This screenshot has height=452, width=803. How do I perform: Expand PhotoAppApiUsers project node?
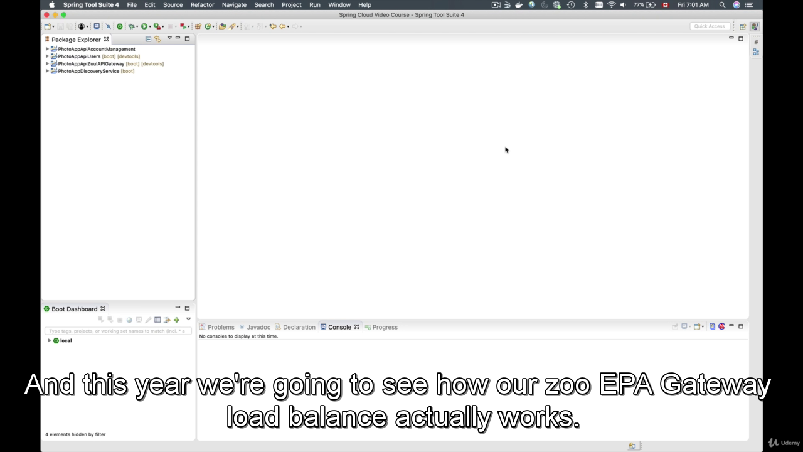coord(48,56)
